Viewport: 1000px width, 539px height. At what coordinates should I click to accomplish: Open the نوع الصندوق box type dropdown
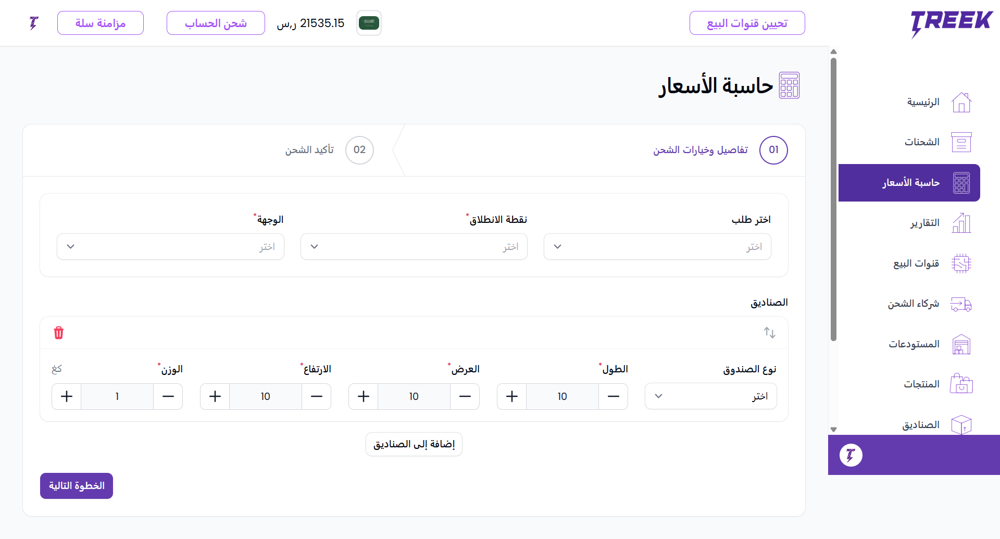710,396
